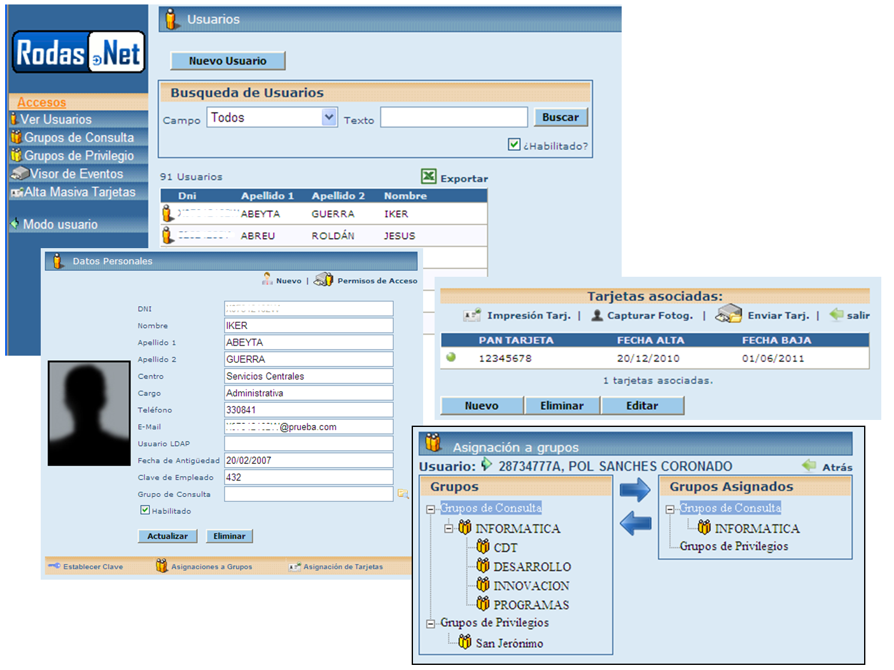Click the Excel Exportar icon

pyautogui.click(x=428, y=176)
